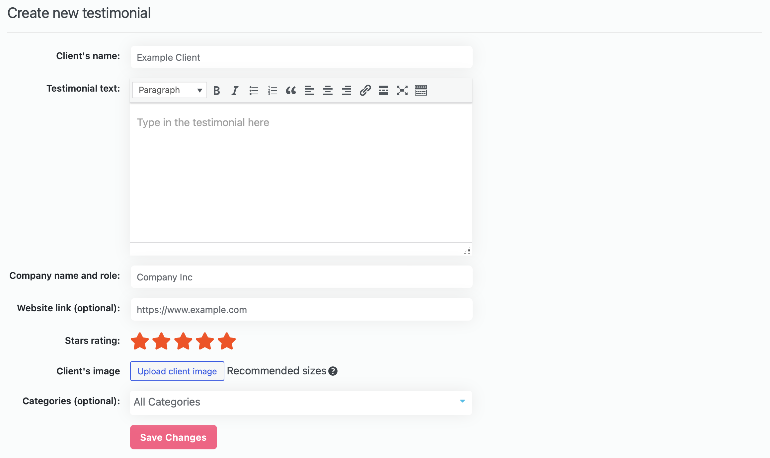Click the Website link input field
Screen dimensions: 770x458
pos(301,309)
